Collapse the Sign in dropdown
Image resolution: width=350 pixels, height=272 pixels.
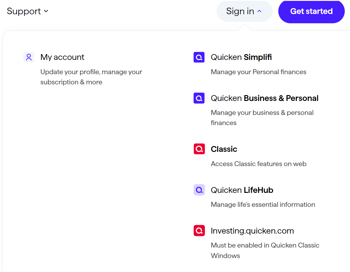click(240, 11)
